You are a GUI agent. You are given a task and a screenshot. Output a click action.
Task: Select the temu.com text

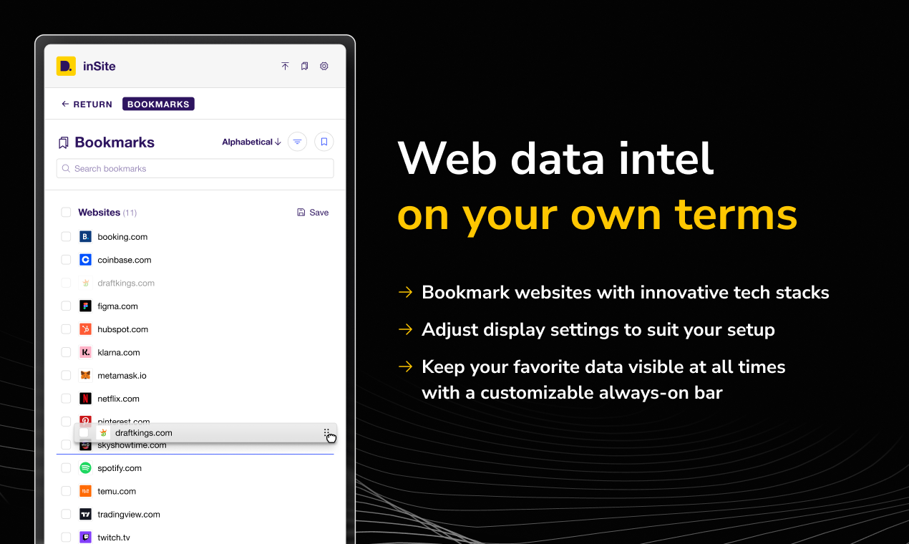click(117, 491)
